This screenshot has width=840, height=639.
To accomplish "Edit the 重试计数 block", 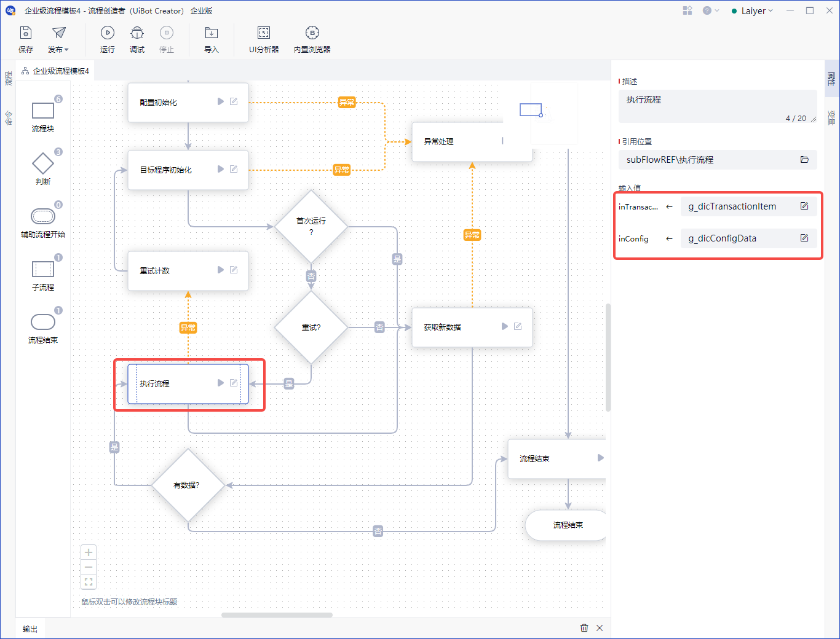I will pos(234,270).
